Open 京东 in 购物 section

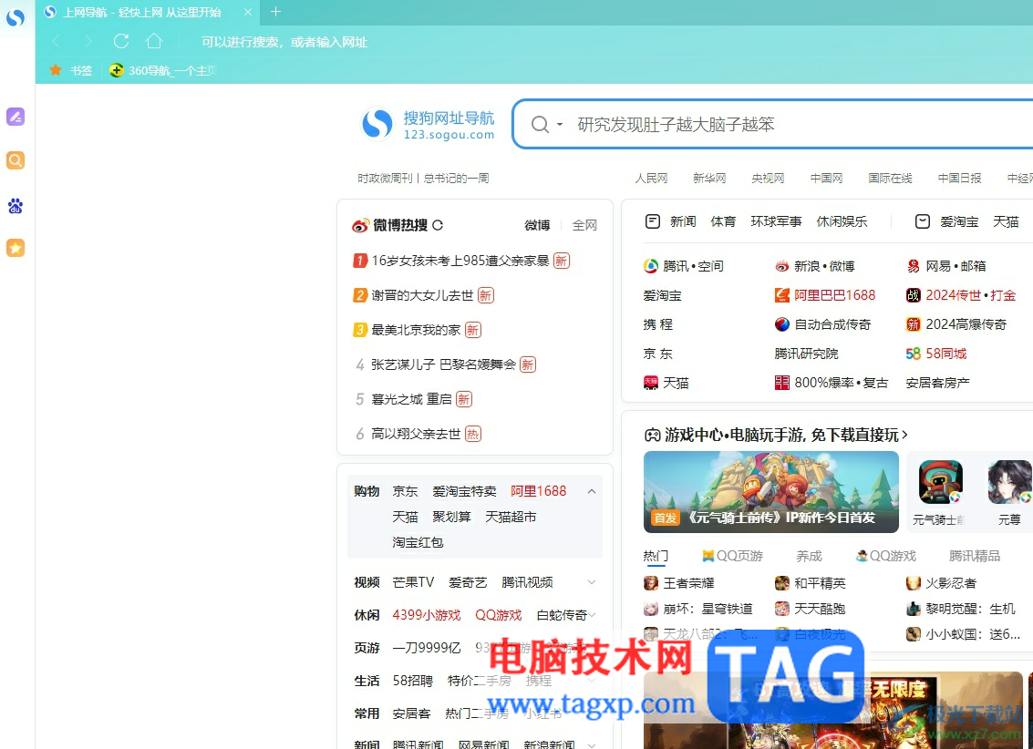[405, 491]
